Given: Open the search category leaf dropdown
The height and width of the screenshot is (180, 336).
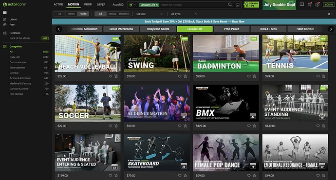Looking at the screenshot, I should click(x=132, y=5).
